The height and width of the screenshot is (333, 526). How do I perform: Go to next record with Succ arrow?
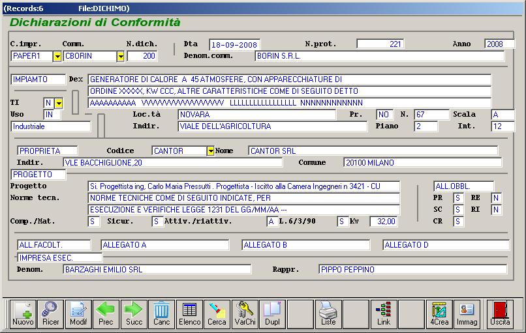tap(134, 314)
